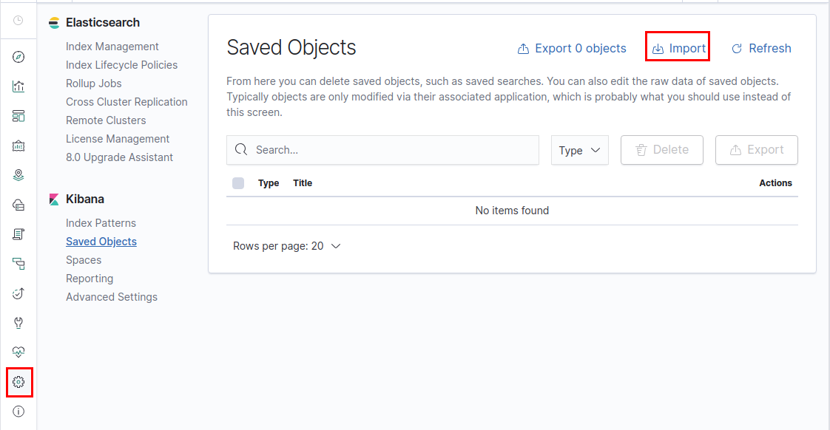The height and width of the screenshot is (430, 830).
Task: Open Maps pin icon in sidebar
Action: pos(18,175)
